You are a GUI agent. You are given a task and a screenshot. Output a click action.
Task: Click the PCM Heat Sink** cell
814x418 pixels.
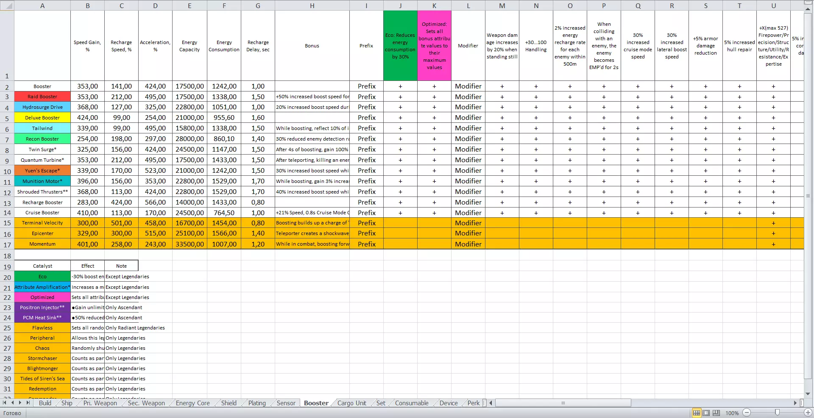point(42,318)
